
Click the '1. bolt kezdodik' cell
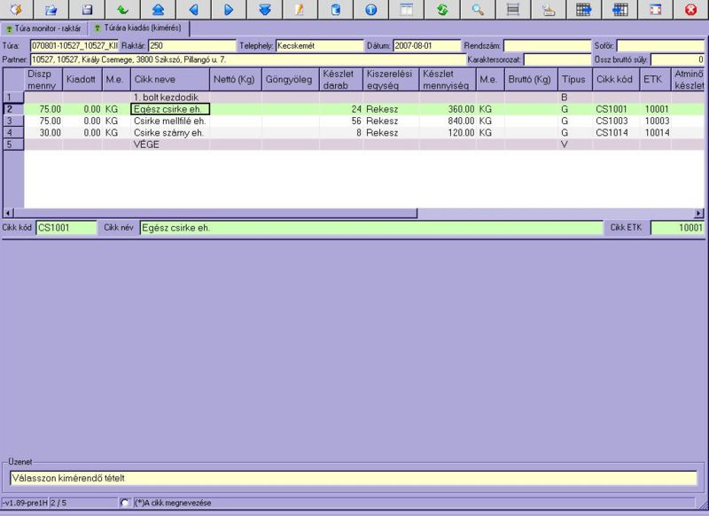tap(170, 98)
